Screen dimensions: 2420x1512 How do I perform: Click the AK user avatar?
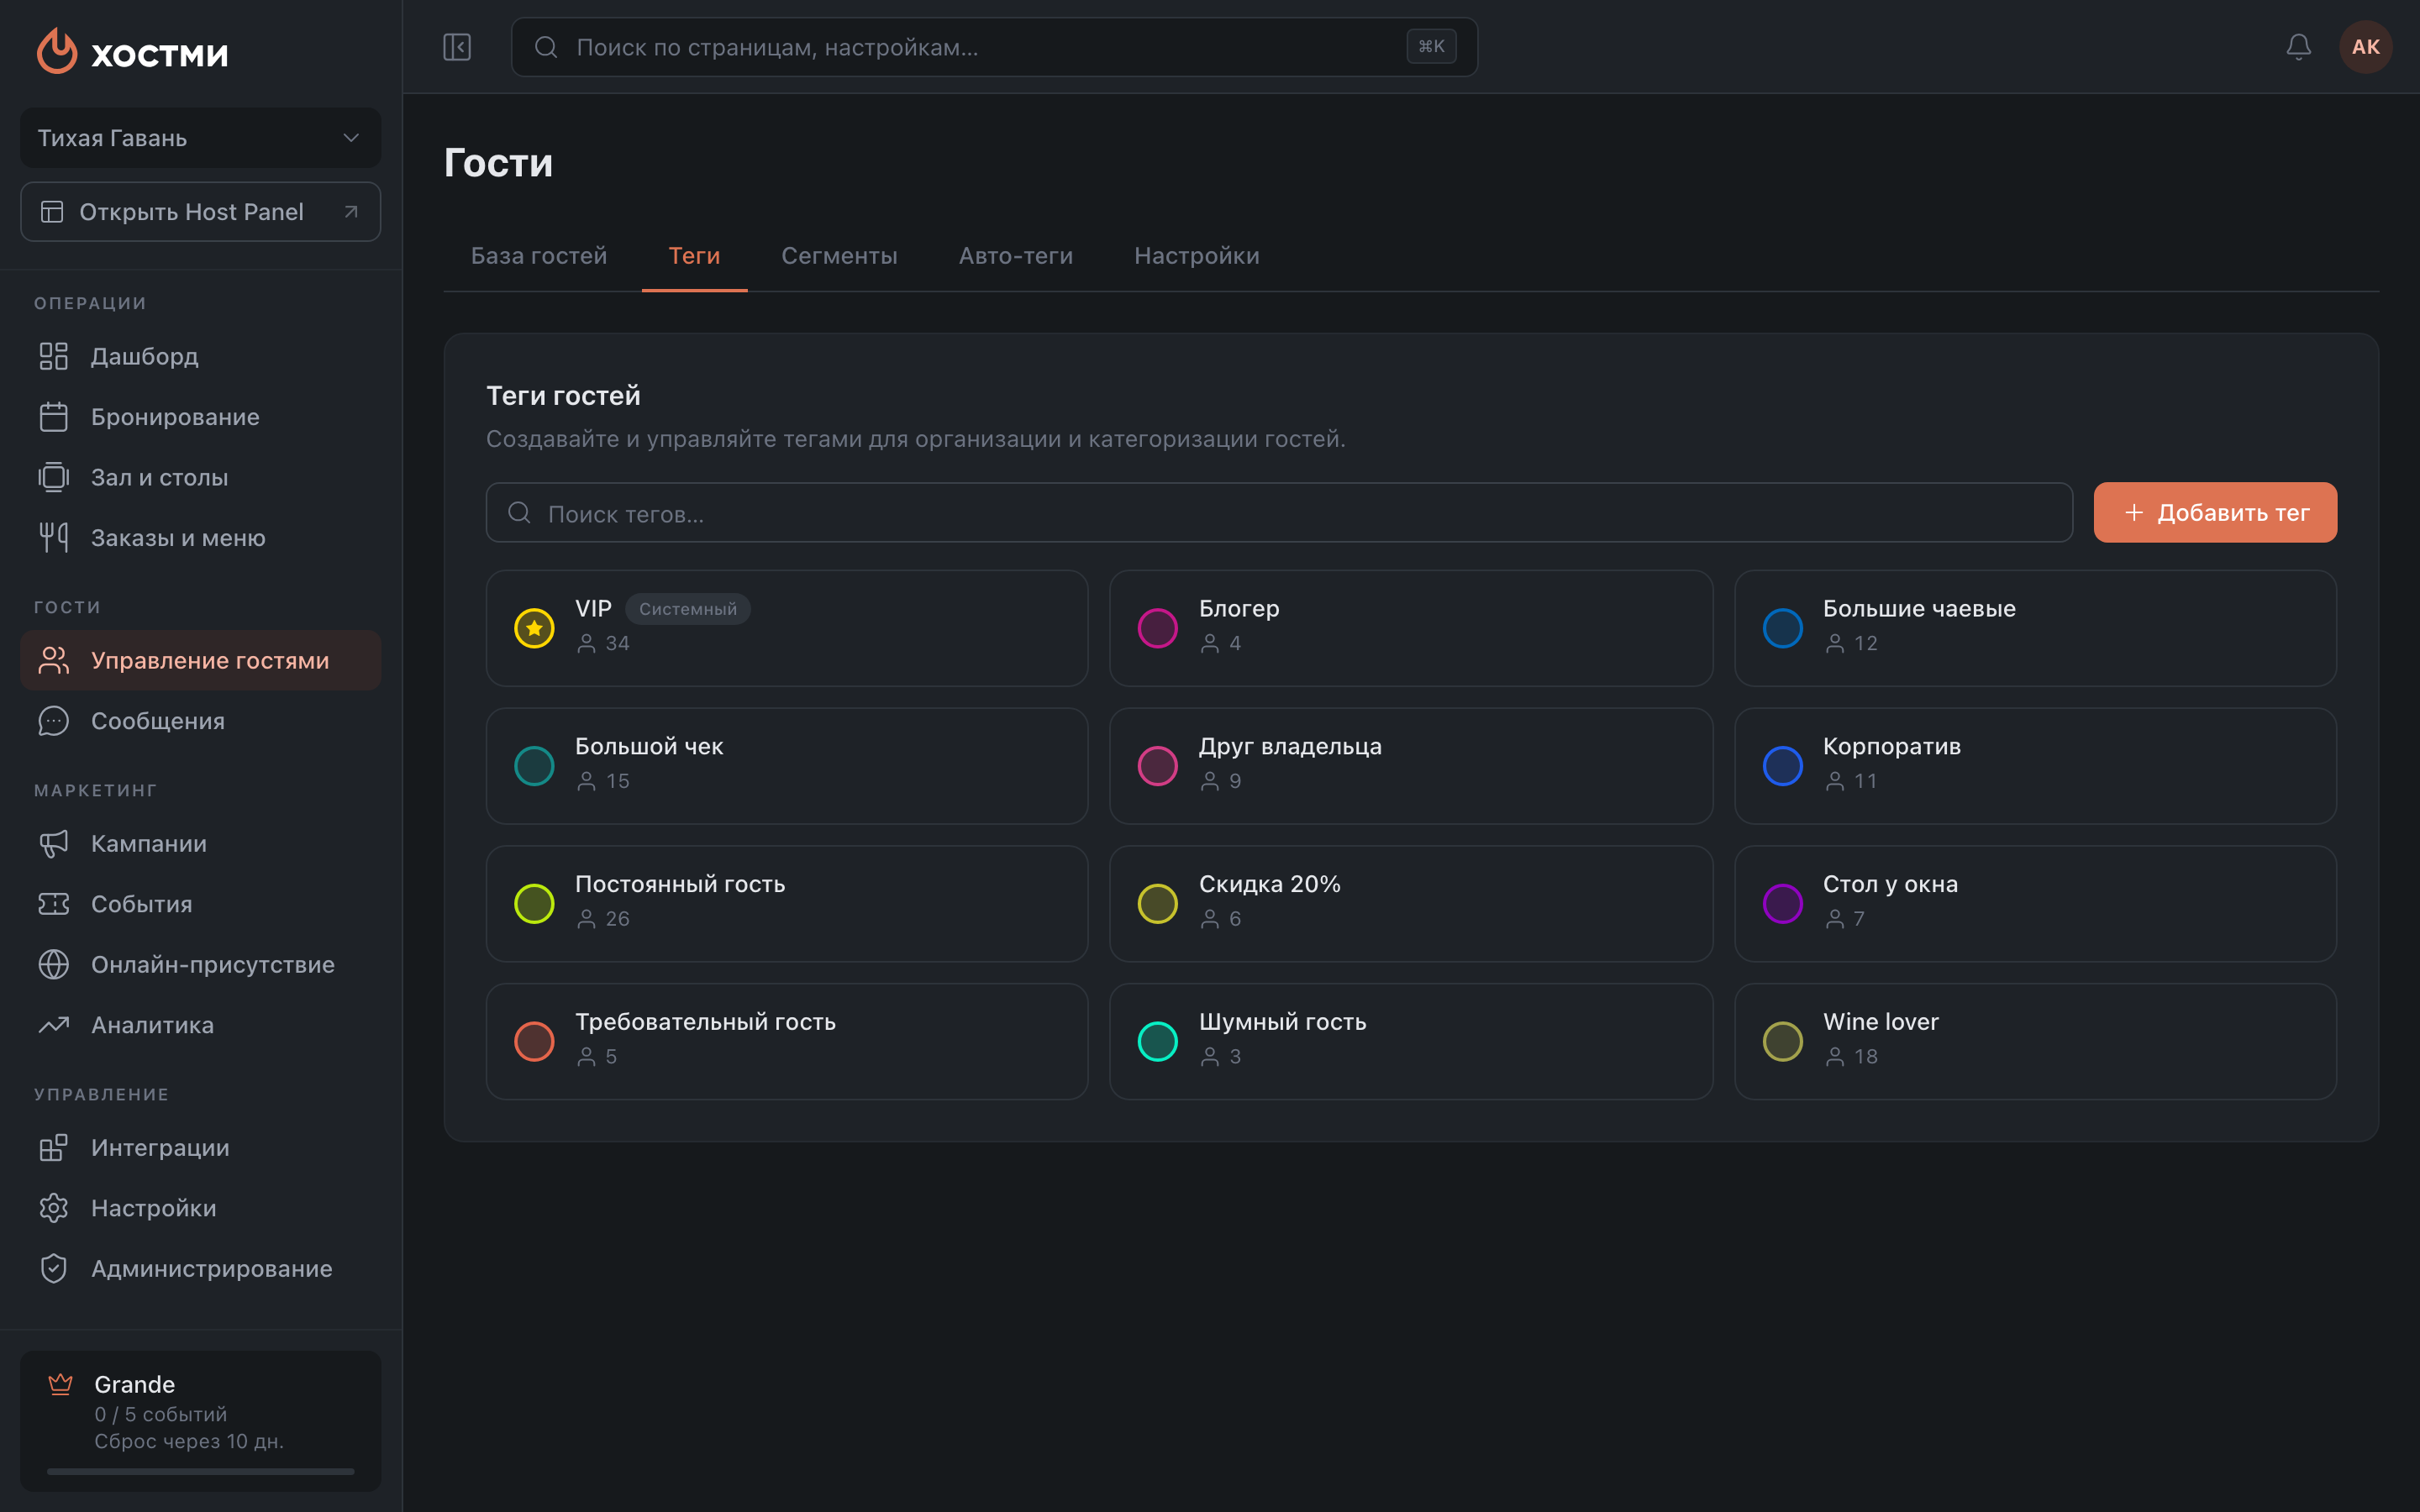tap(2365, 47)
